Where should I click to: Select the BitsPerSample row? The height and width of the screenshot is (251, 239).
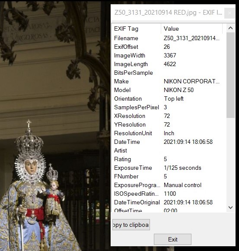169,73
